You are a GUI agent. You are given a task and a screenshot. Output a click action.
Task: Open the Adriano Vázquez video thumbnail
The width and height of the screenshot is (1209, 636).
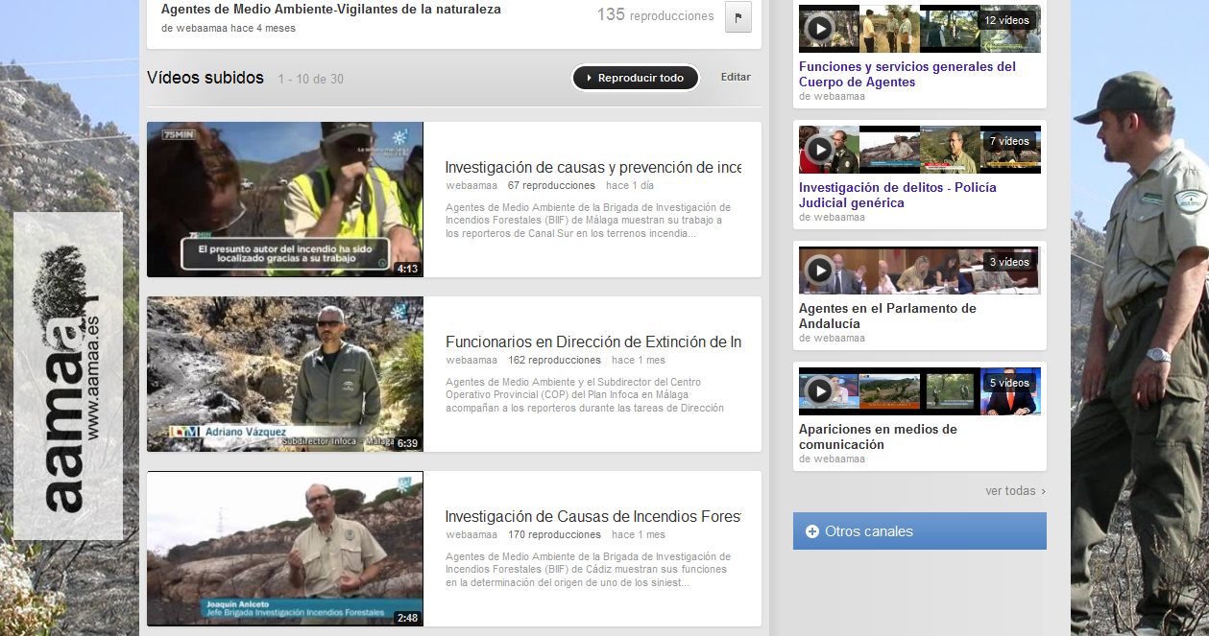pos(284,374)
